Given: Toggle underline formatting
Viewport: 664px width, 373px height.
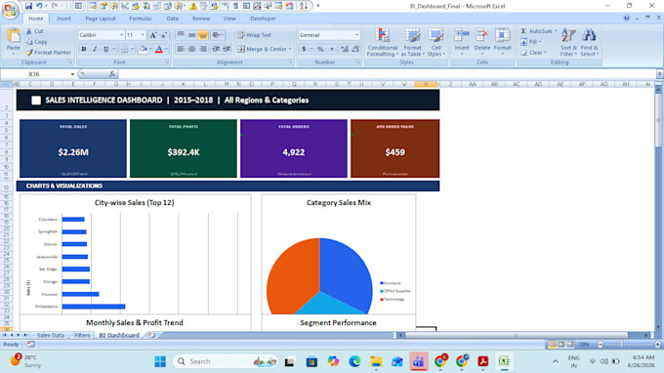Looking at the screenshot, I should coord(105,49).
